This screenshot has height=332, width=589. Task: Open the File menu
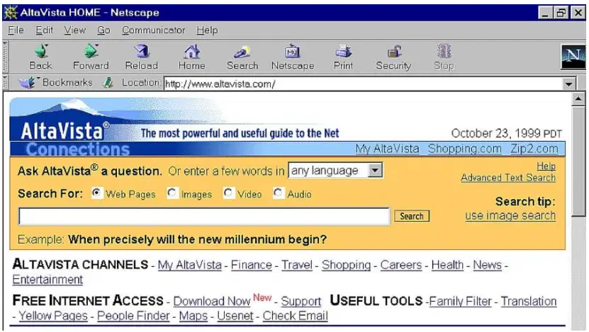(x=16, y=30)
